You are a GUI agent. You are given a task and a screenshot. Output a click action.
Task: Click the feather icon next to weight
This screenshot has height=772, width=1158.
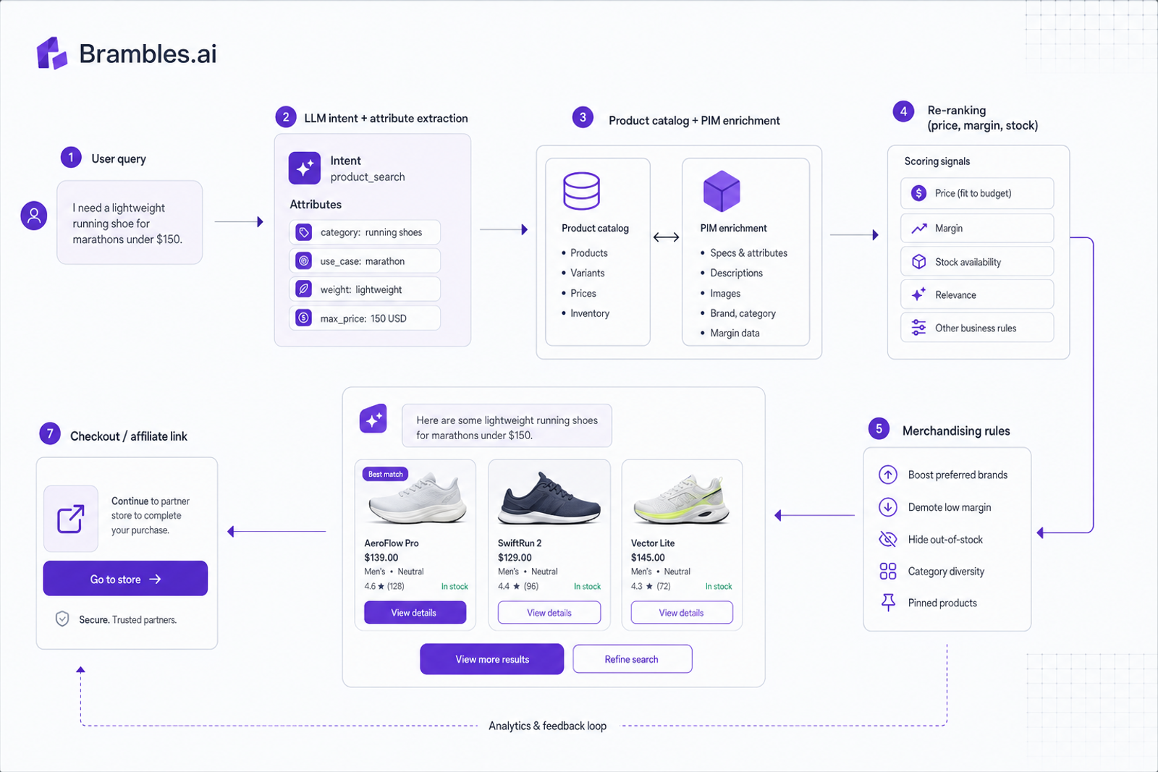[304, 289]
